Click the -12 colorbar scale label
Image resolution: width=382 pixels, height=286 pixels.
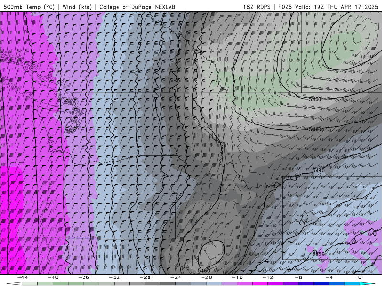(268, 277)
